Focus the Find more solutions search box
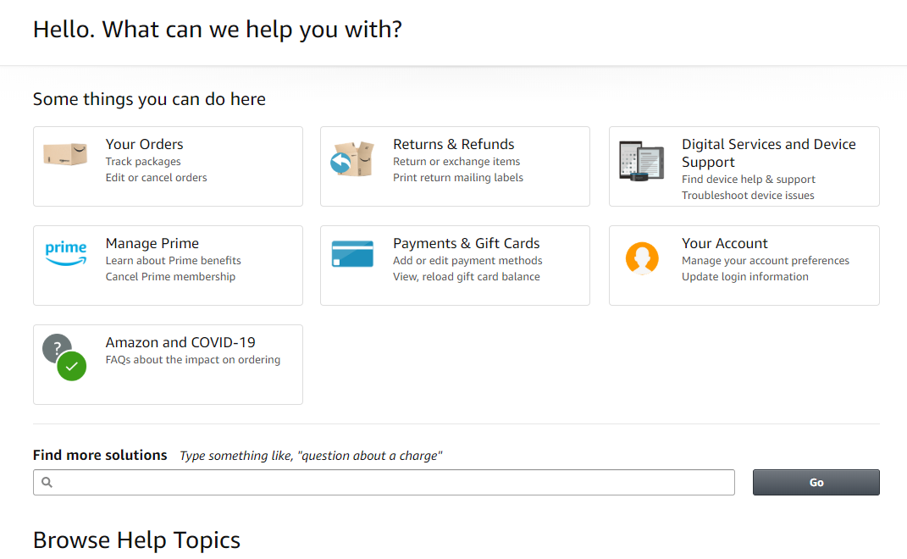 click(384, 482)
